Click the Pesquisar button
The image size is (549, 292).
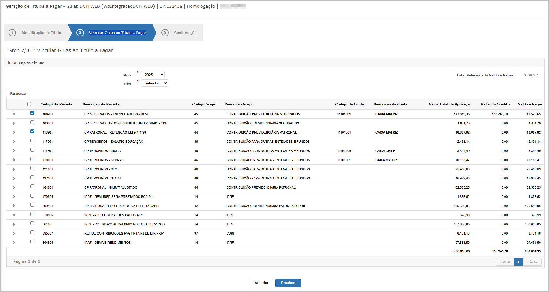[x=18, y=93]
